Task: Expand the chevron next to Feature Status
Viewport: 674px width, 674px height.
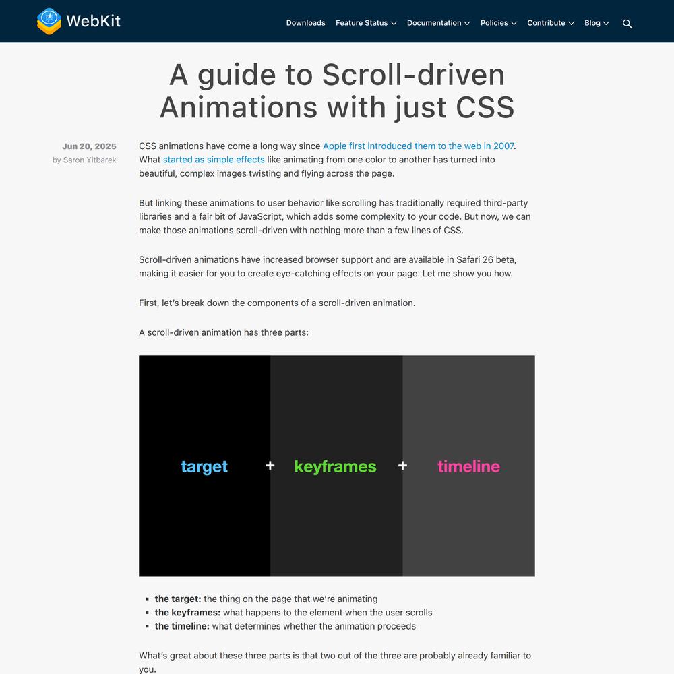Action: point(394,24)
